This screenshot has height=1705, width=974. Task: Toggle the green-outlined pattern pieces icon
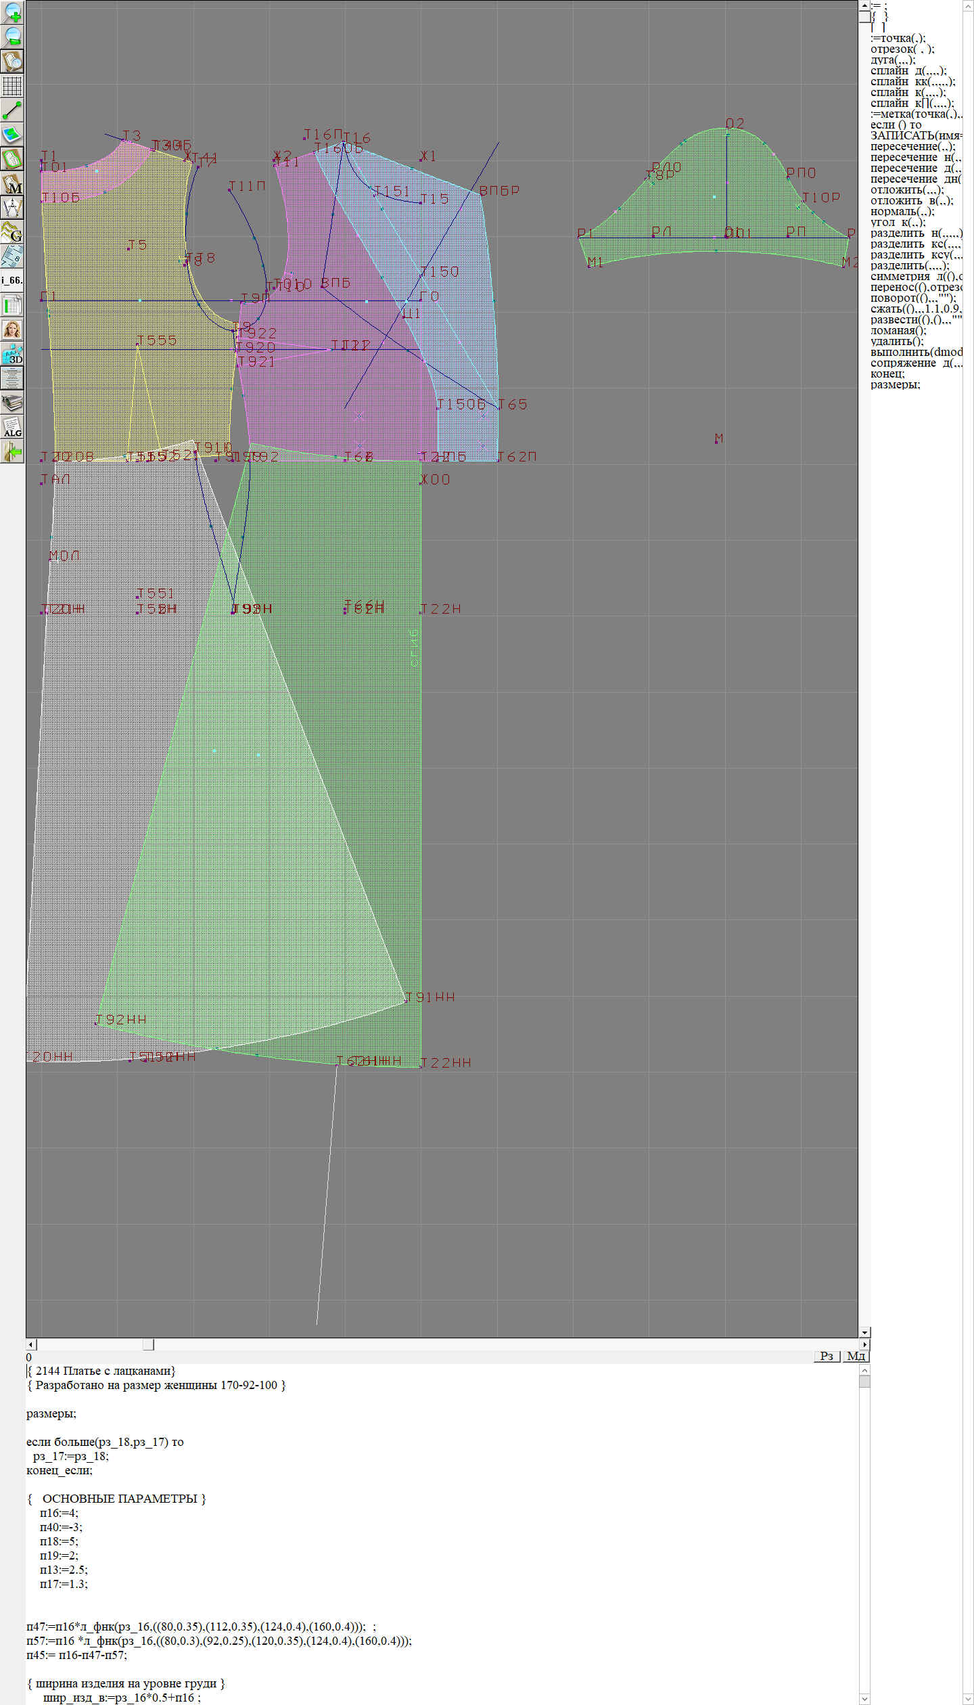tap(12, 159)
